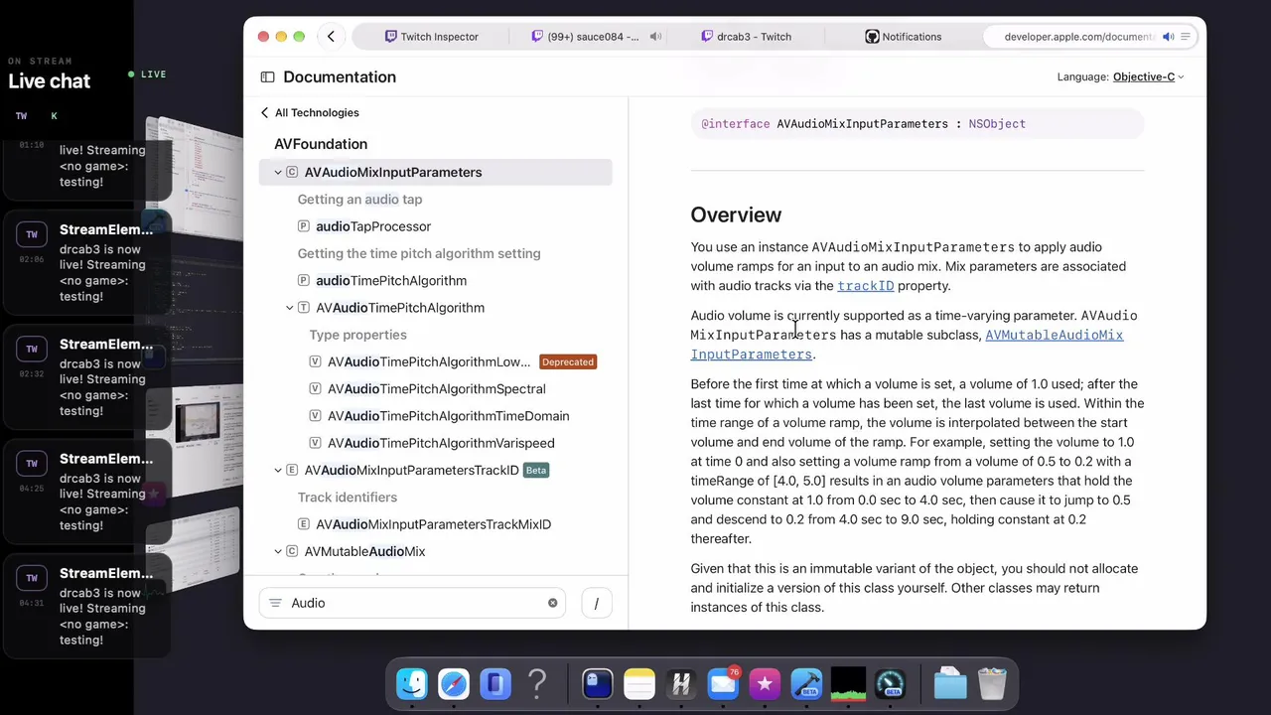Collapse the AVAudioMixInputParametersTrackID node

(x=278, y=471)
